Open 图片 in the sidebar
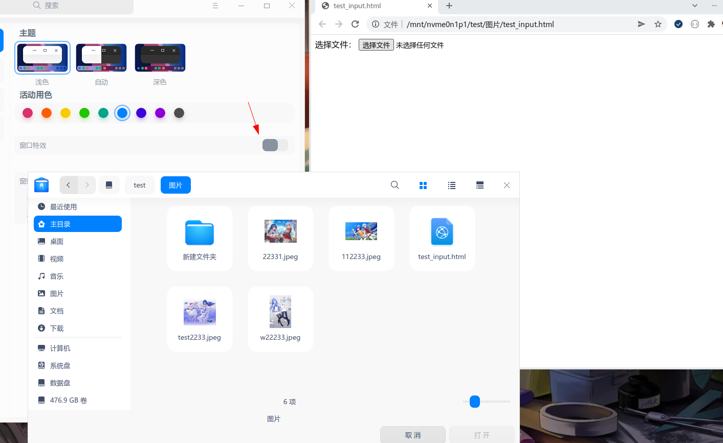This screenshot has height=443, width=723. [78, 293]
